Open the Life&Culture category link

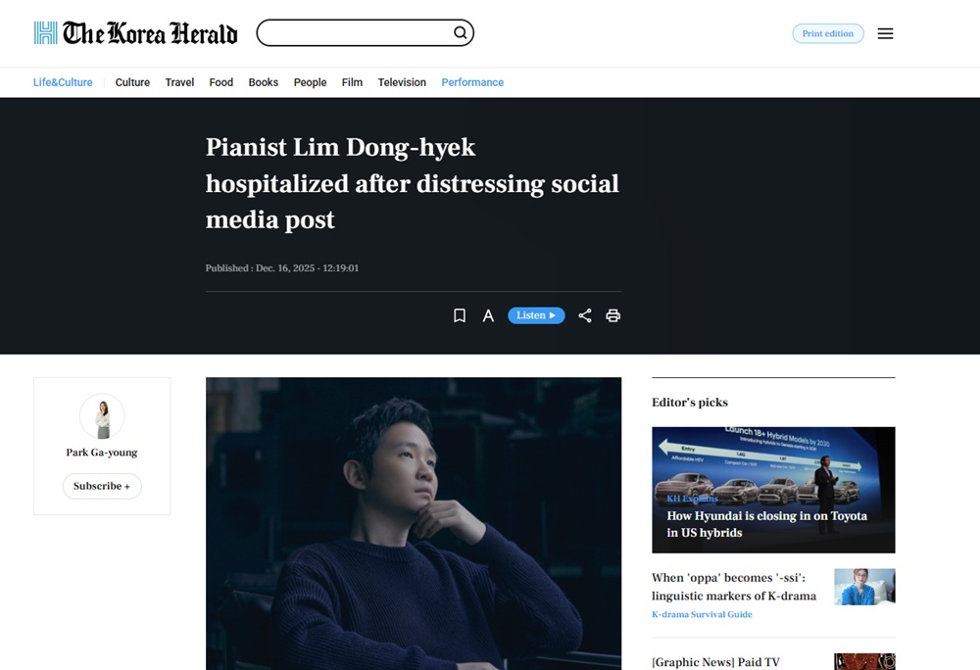tap(63, 82)
